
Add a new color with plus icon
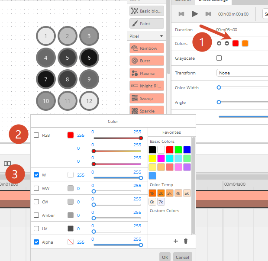219,43
